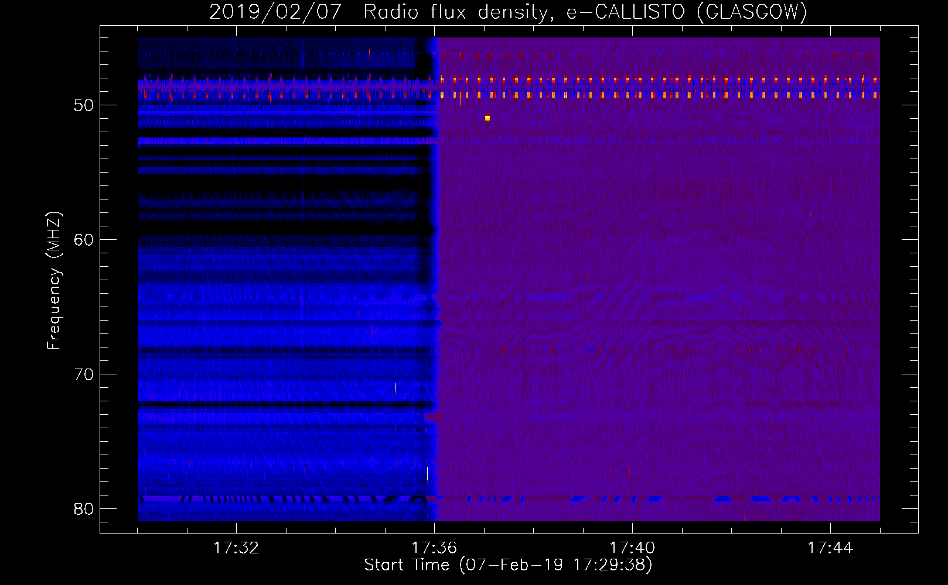Click the 'Start Time (07-Feb-19 17:29:38)' label
This screenshot has height=585, width=948.
point(508,565)
